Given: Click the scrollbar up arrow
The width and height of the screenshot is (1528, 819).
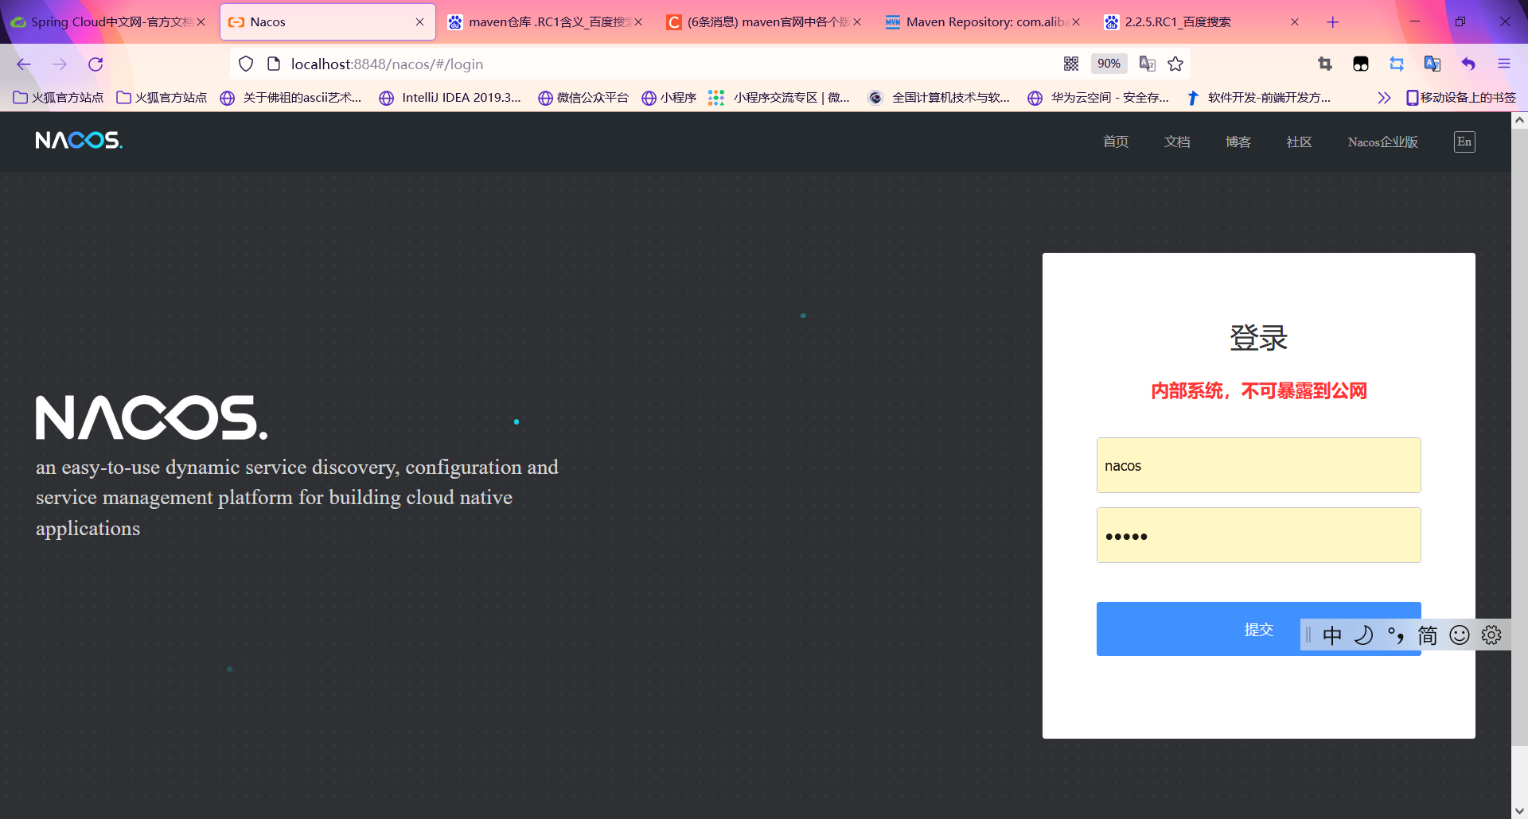Looking at the screenshot, I should click(x=1519, y=120).
